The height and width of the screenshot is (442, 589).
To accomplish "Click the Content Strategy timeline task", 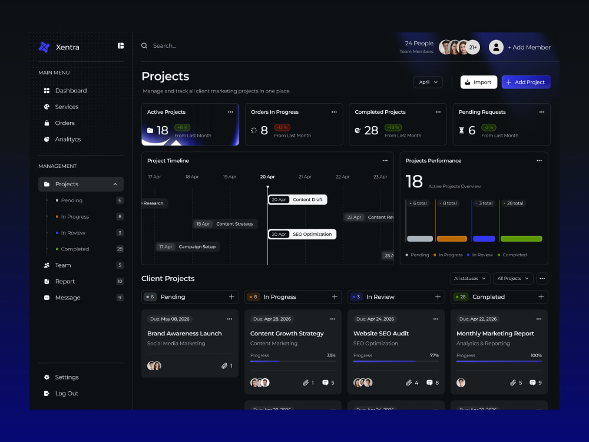I will [x=225, y=223].
